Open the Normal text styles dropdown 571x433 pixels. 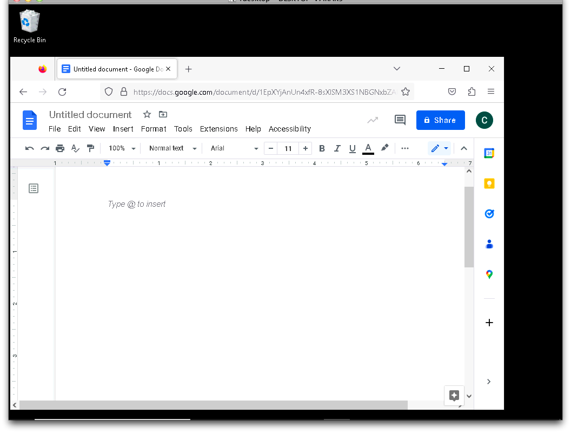[173, 148]
